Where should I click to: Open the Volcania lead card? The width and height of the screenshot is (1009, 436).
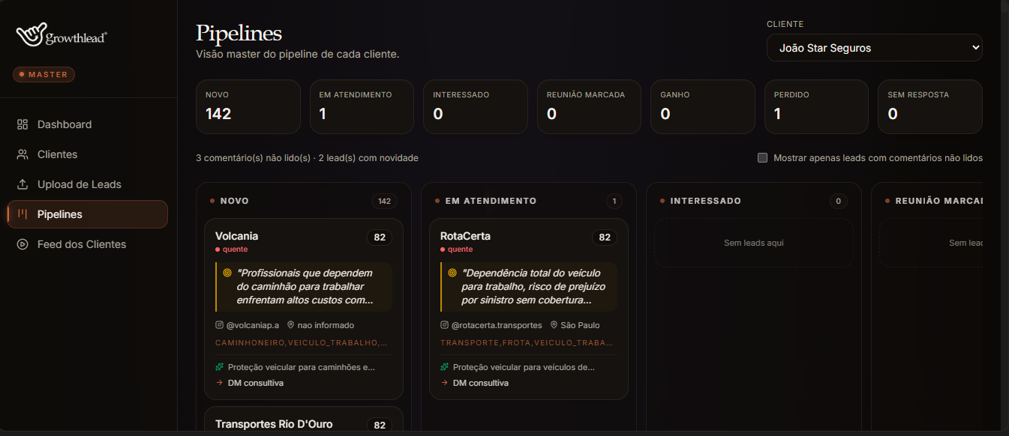tap(304, 309)
